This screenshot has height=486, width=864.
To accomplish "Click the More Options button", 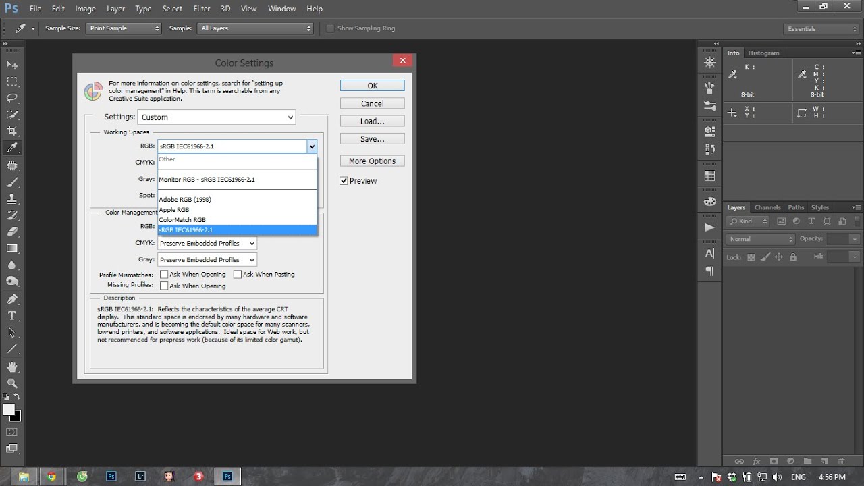I will coord(373,161).
